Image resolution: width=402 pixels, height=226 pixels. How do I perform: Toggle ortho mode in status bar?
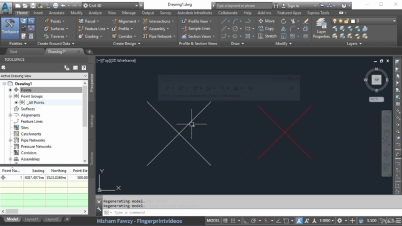(x=246, y=220)
